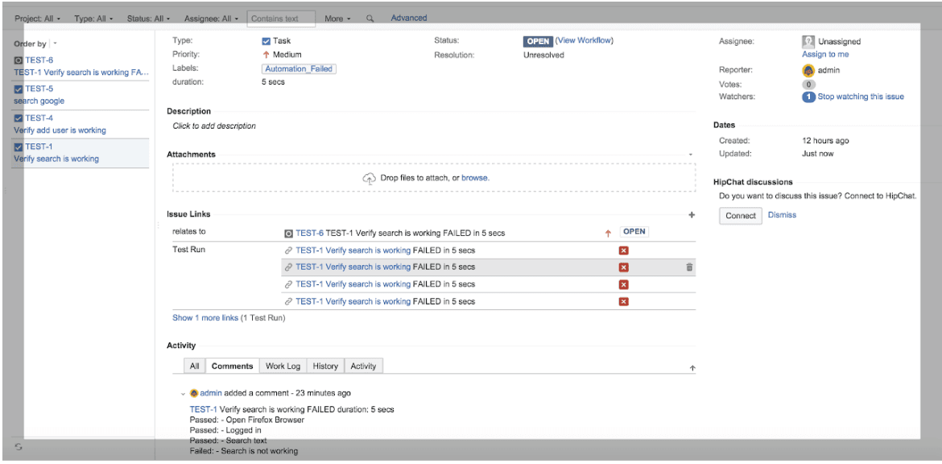Collapse the admin comment with chevron
Viewport: 942px width, 464px height.
pyautogui.click(x=183, y=394)
